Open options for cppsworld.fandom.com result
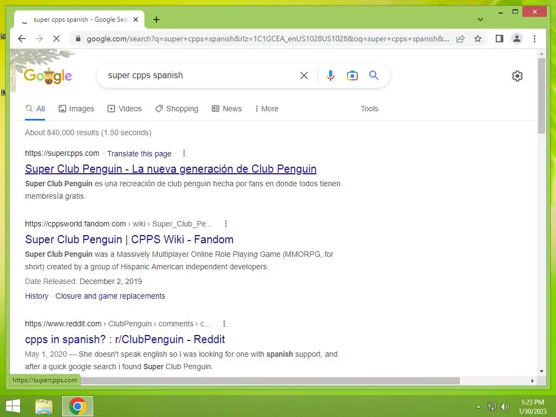 click(x=226, y=224)
